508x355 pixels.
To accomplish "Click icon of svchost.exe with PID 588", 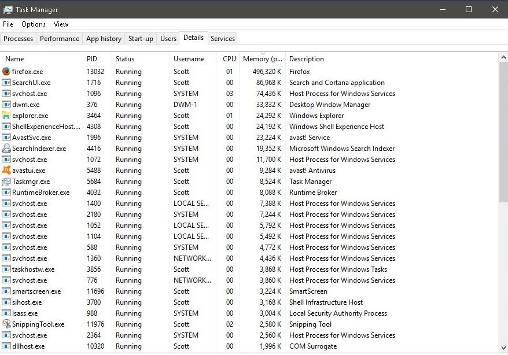I will [6, 247].
